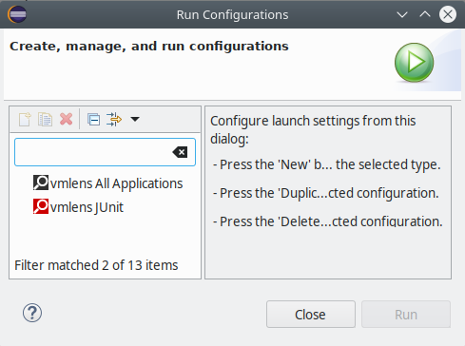Image resolution: width=465 pixels, height=346 pixels.
Task: Select the vmlens JUnit configuration type
Action: (x=78, y=206)
